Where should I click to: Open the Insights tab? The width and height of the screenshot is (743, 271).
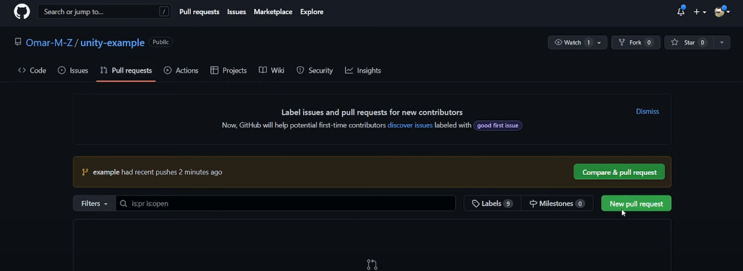[363, 71]
